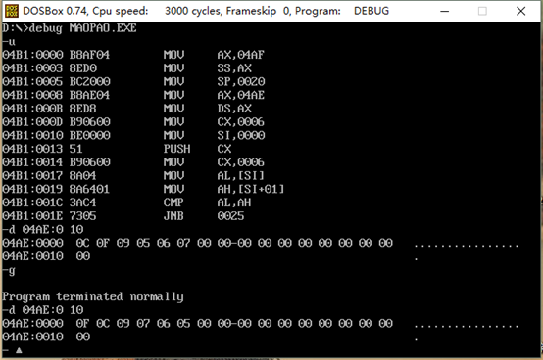Click the '-d 04AE:0 10' command after termination

tap(43, 310)
